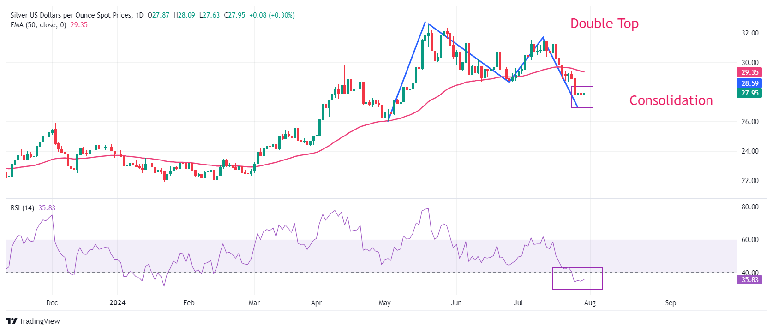Click the Consolidation annotation label

671,100
